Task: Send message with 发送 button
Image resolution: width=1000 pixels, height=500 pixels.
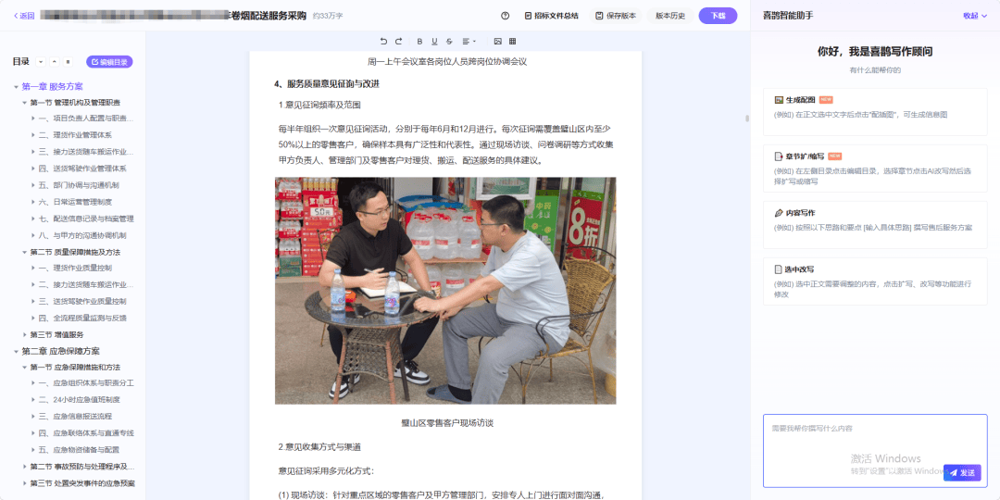Action: 962,472
